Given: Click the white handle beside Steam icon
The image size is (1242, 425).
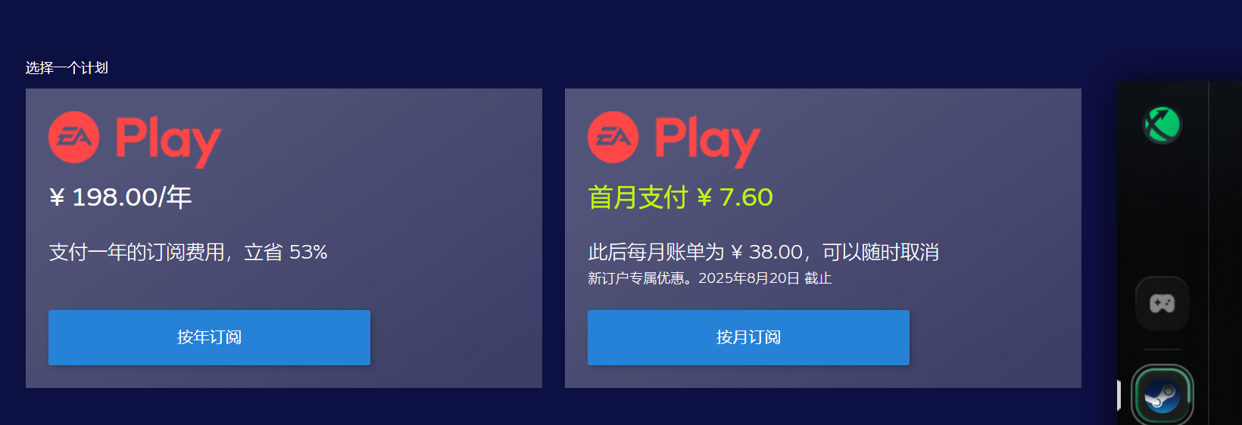Looking at the screenshot, I should [x=1119, y=396].
